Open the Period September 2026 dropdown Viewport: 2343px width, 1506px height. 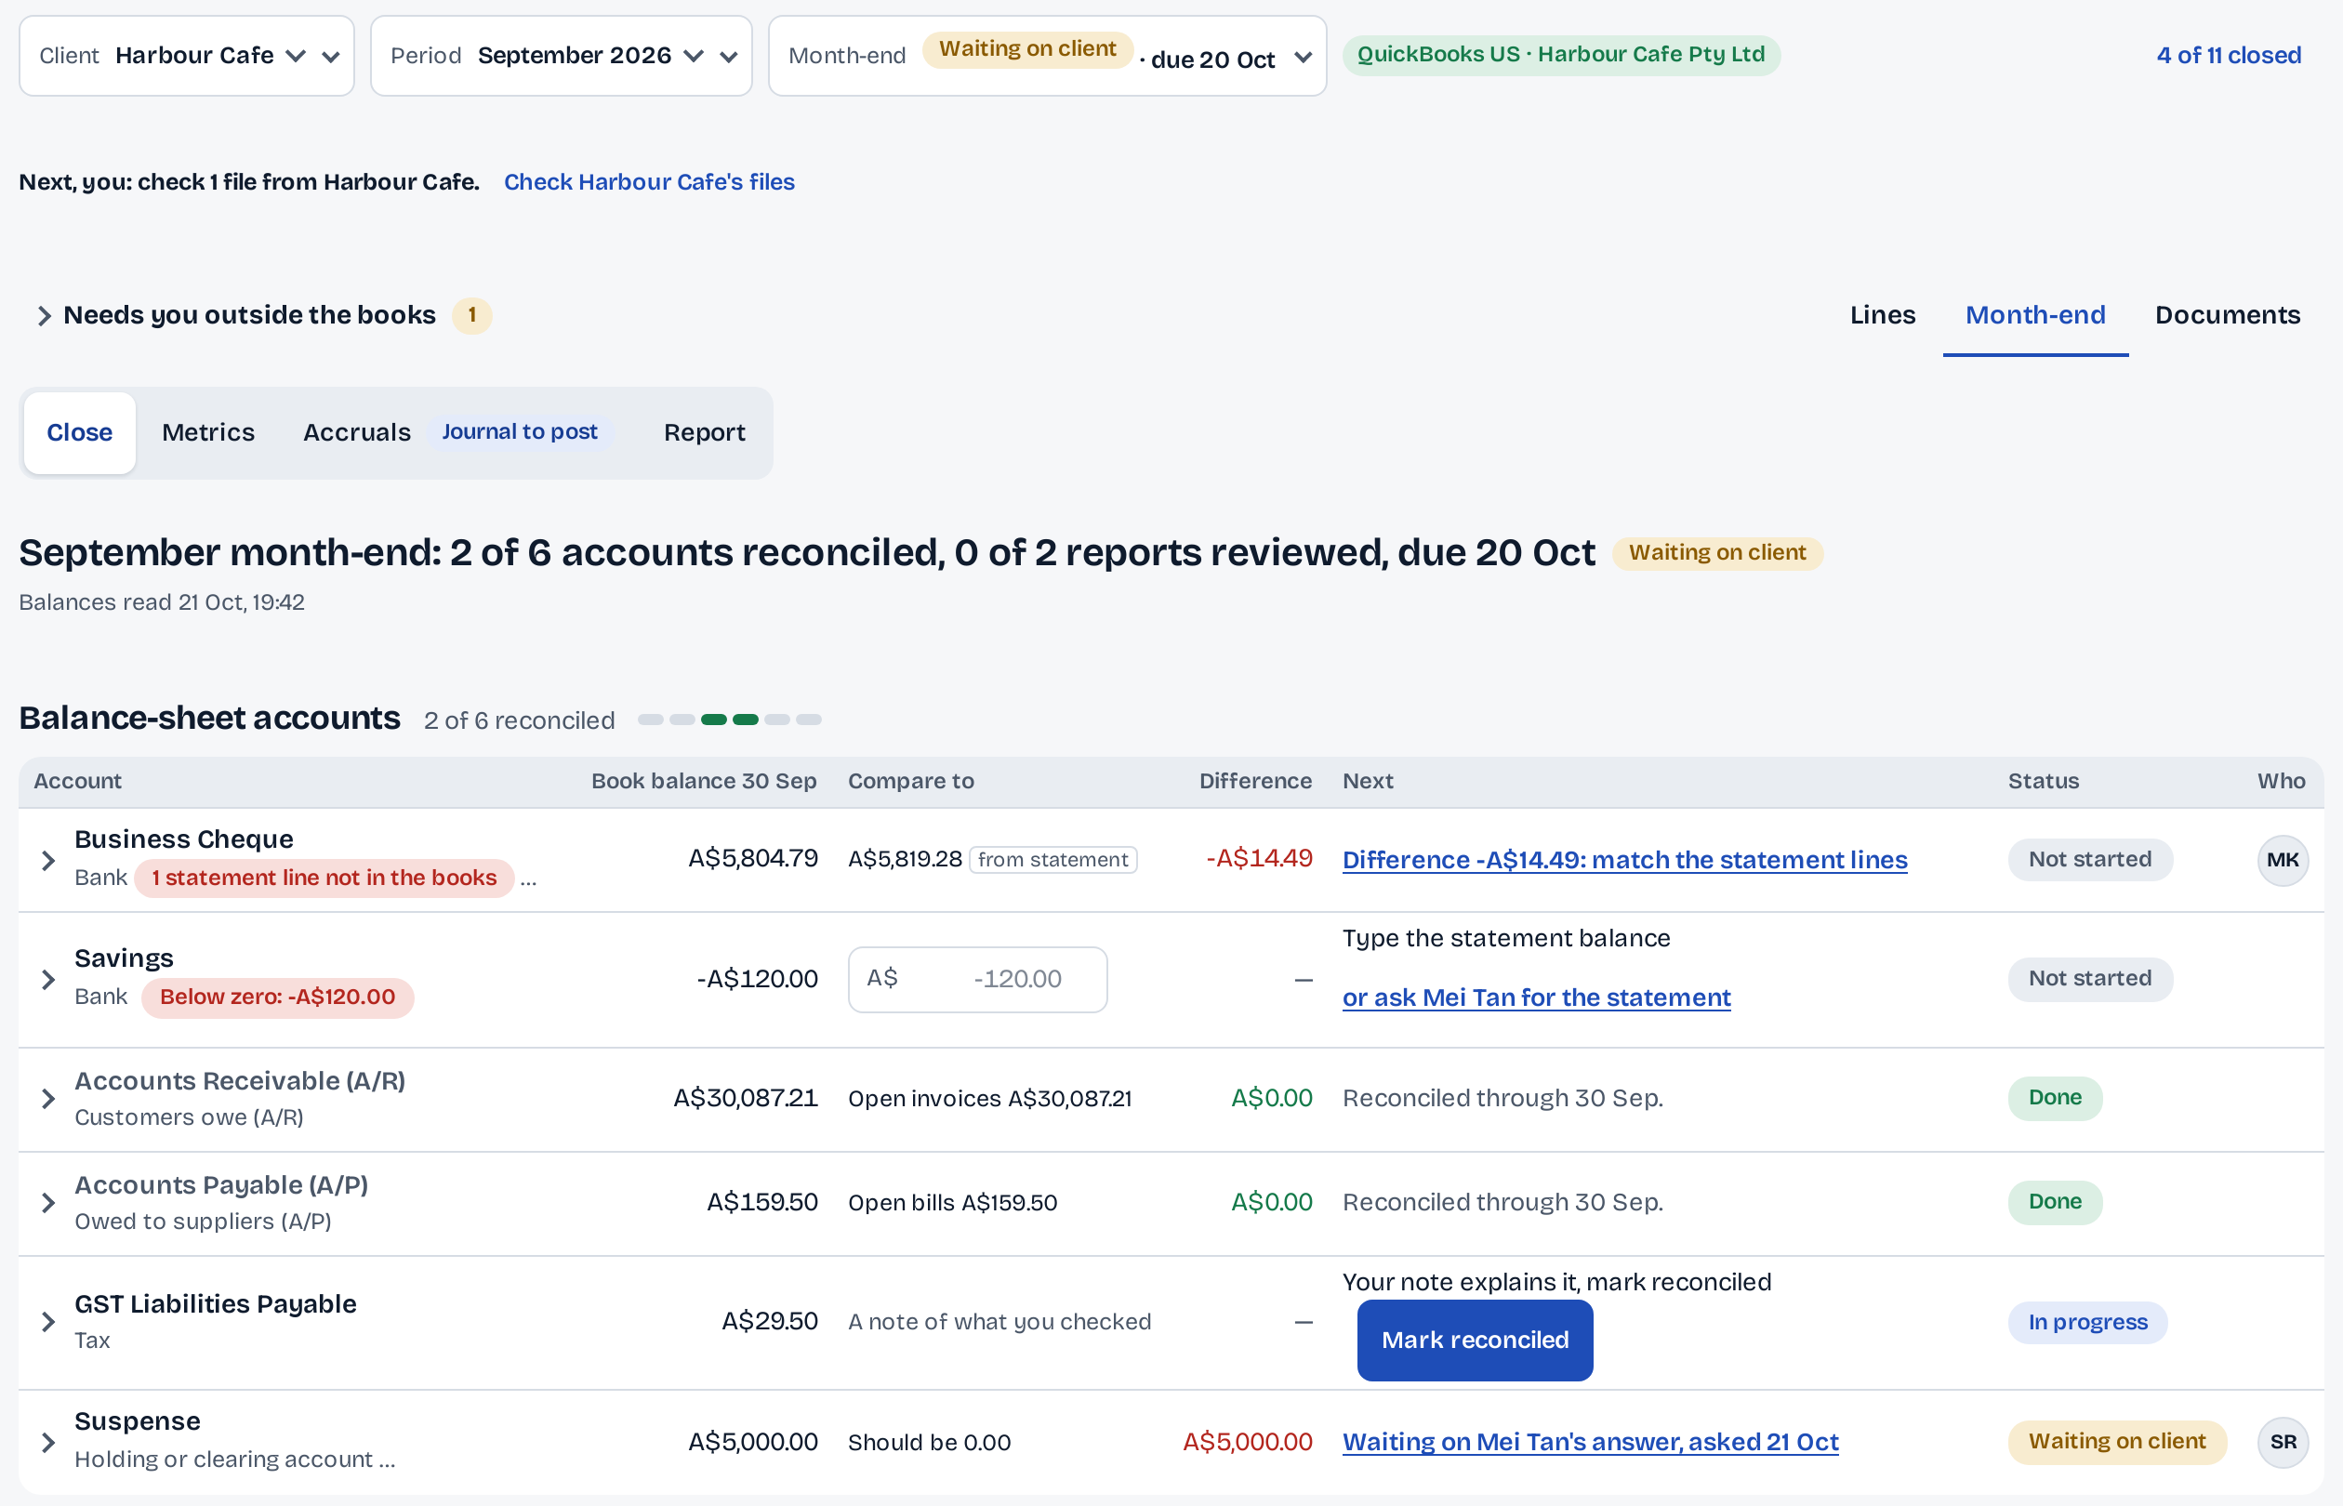click(x=562, y=56)
